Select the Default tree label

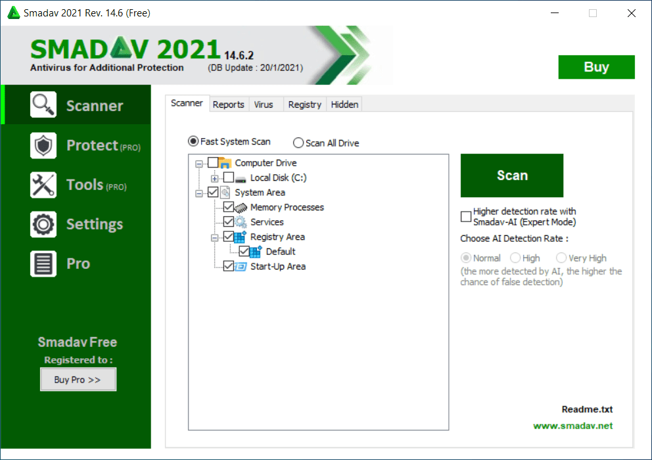point(281,252)
